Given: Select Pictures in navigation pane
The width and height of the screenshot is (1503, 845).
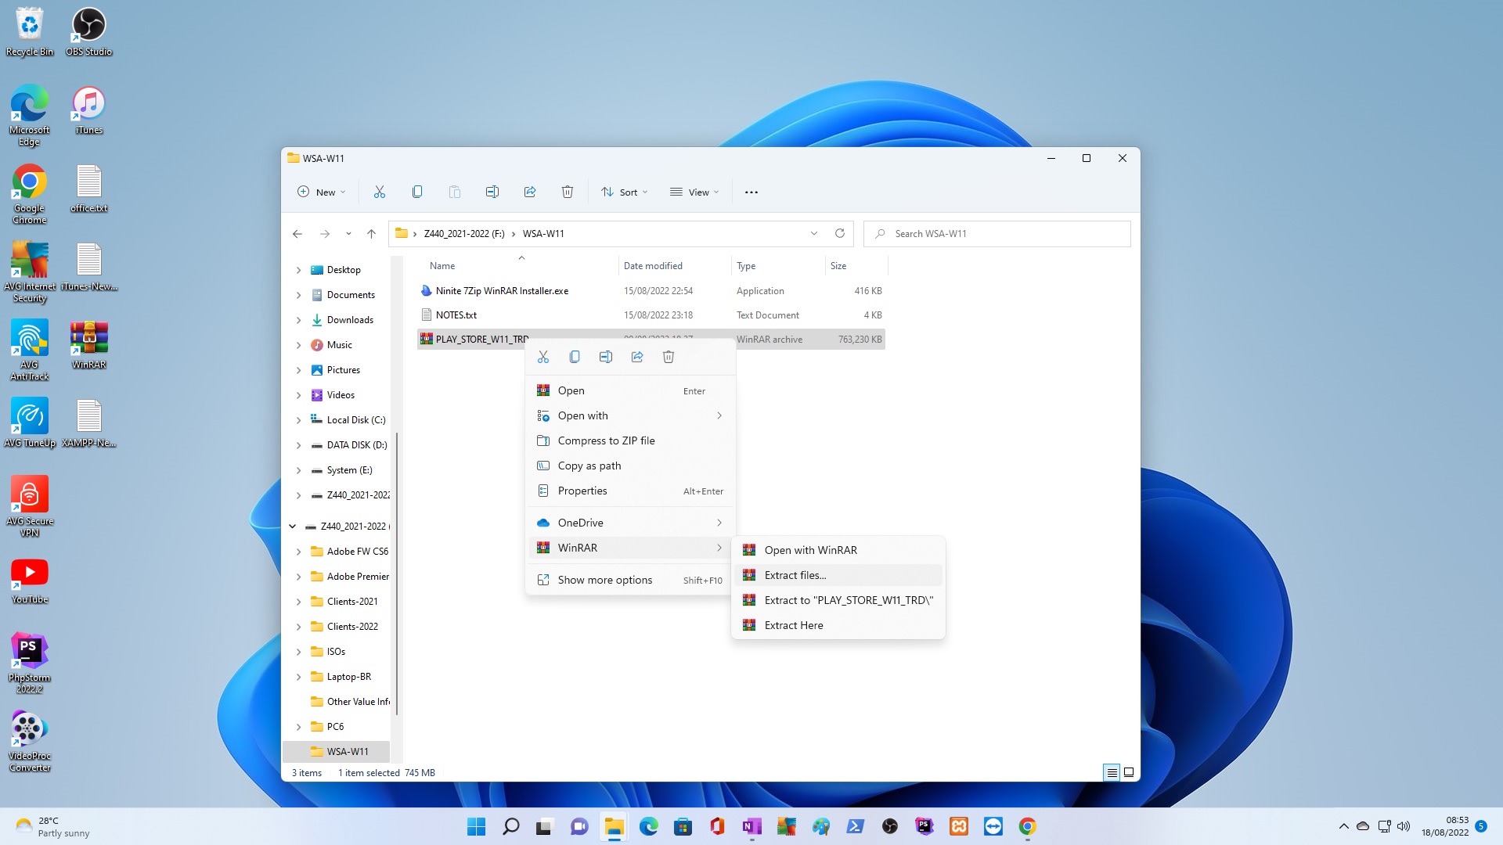Looking at the screenshot, I should (344, 370).
